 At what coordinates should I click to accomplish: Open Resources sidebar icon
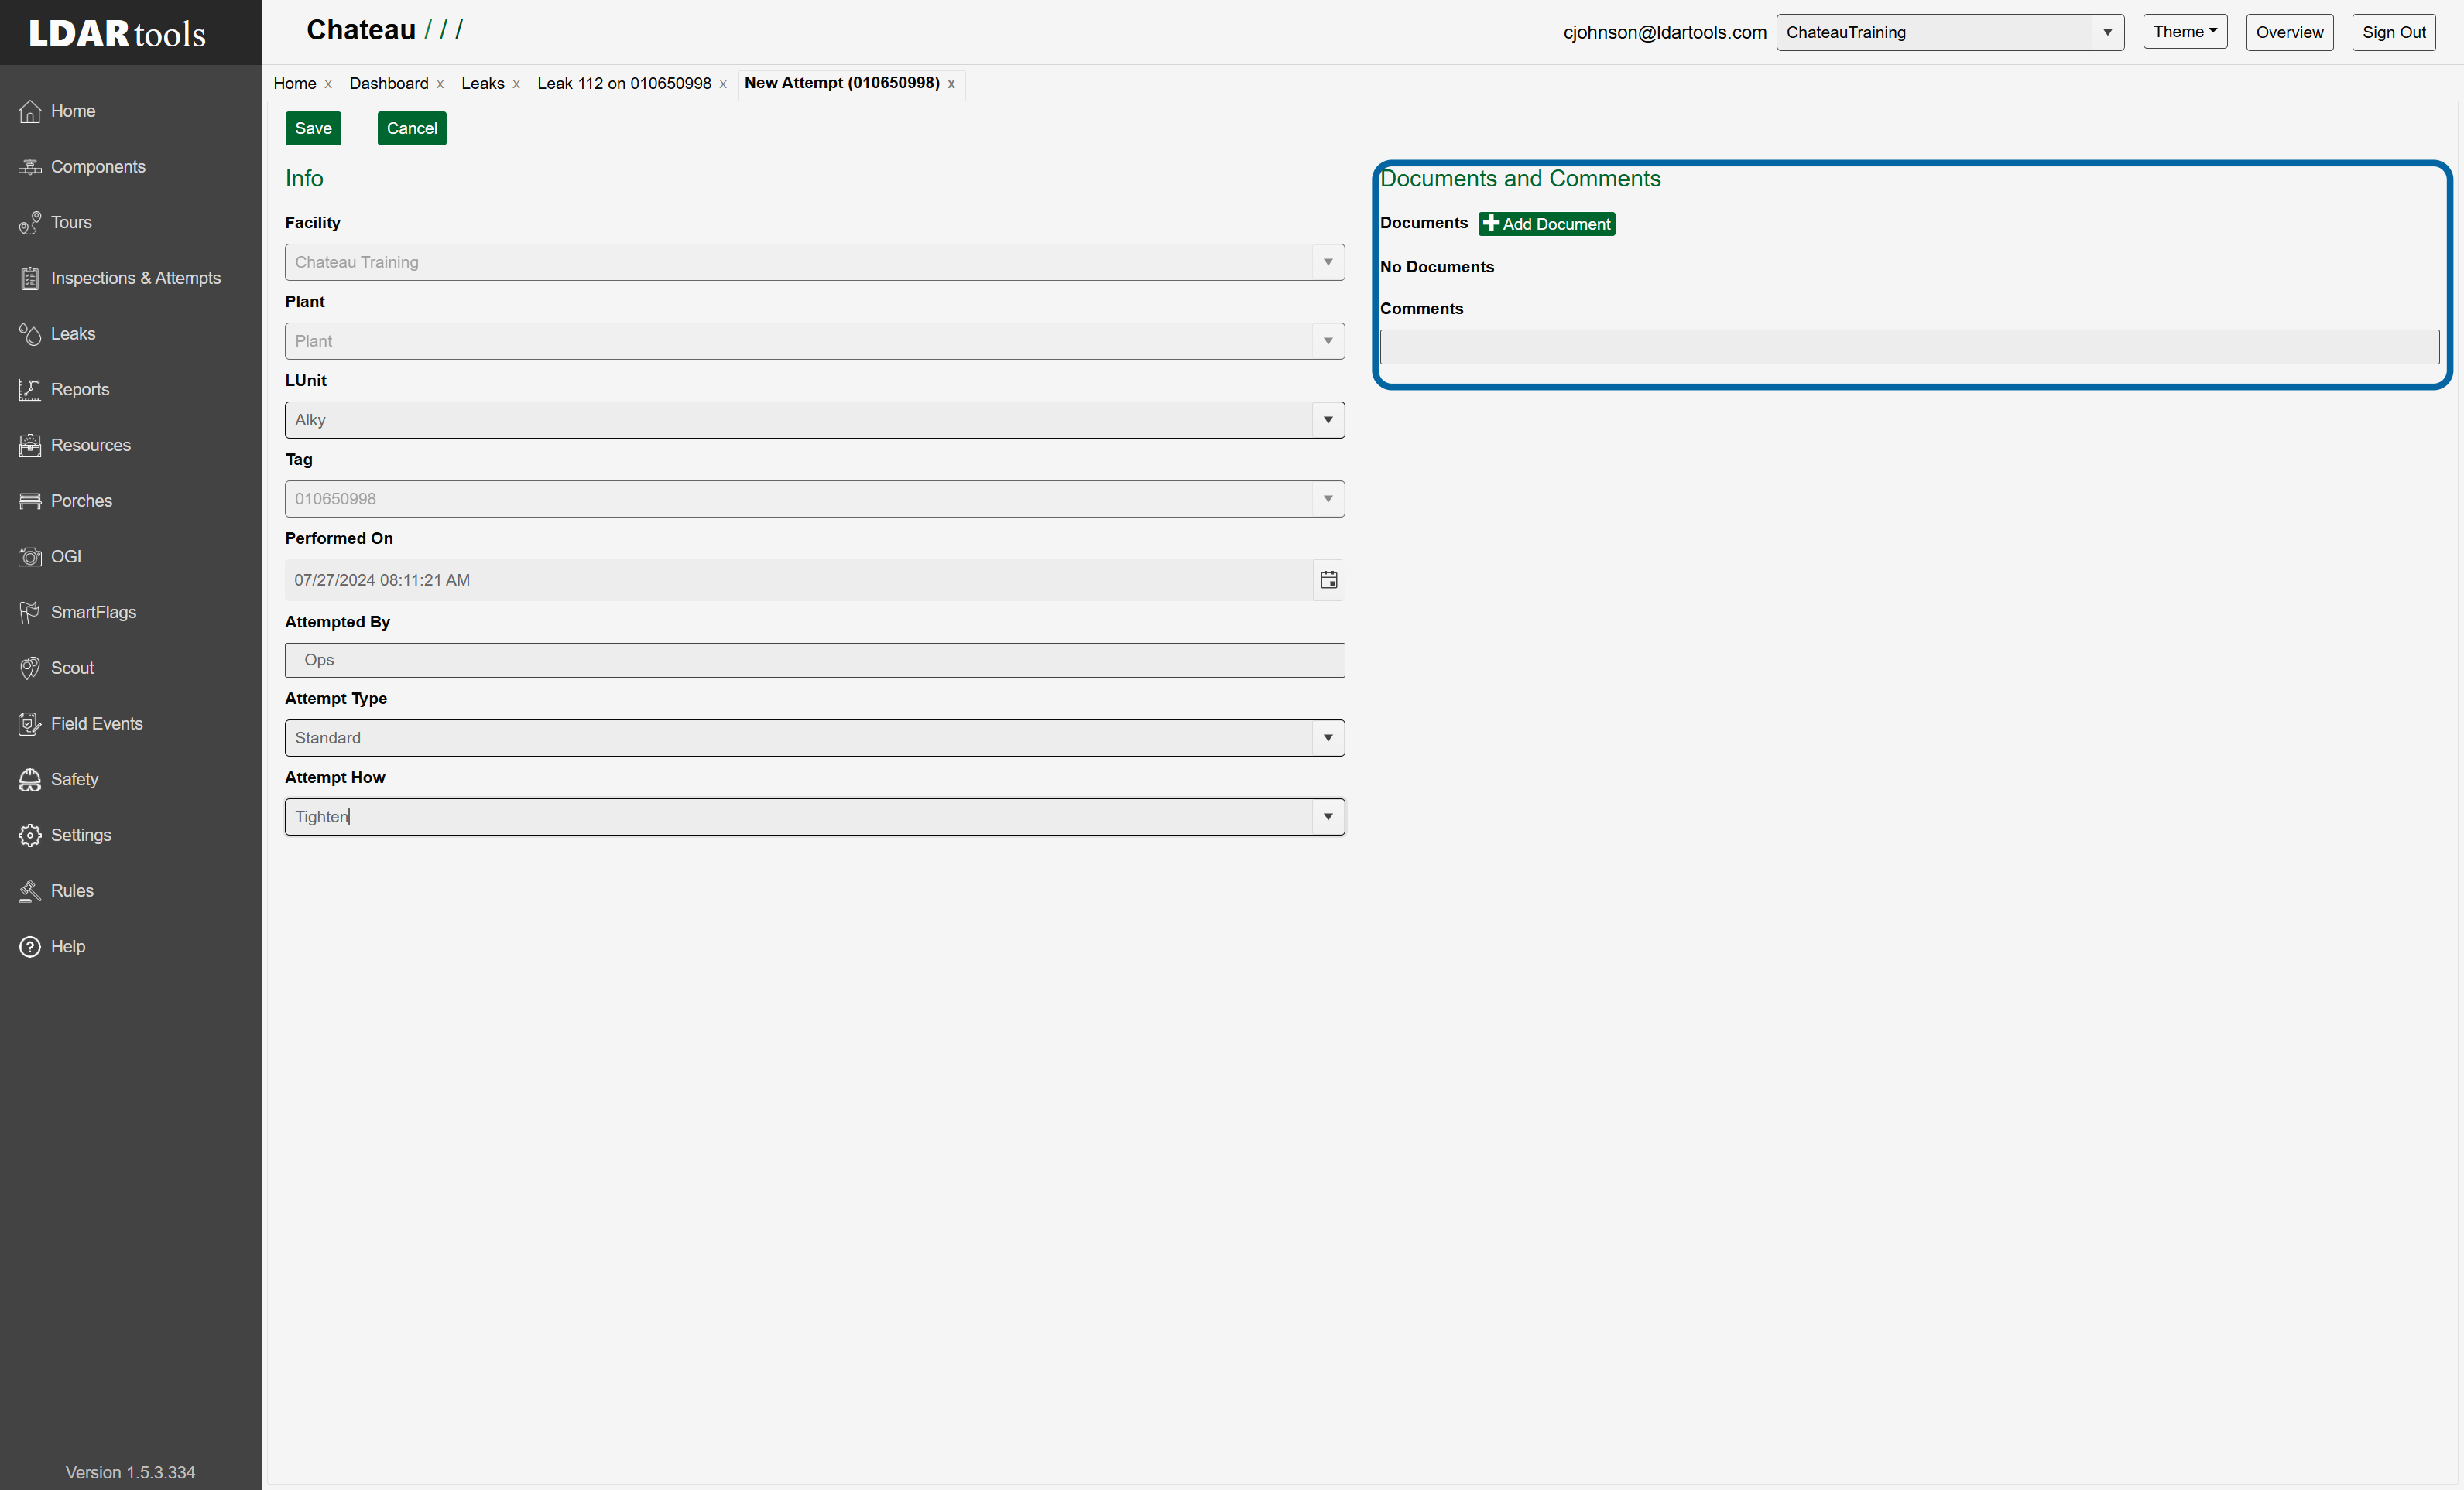coord(30,446)
